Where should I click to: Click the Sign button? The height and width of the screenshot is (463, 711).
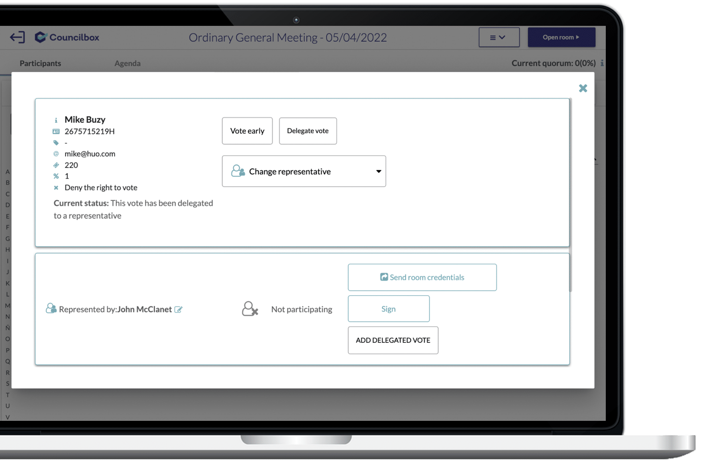389,309
